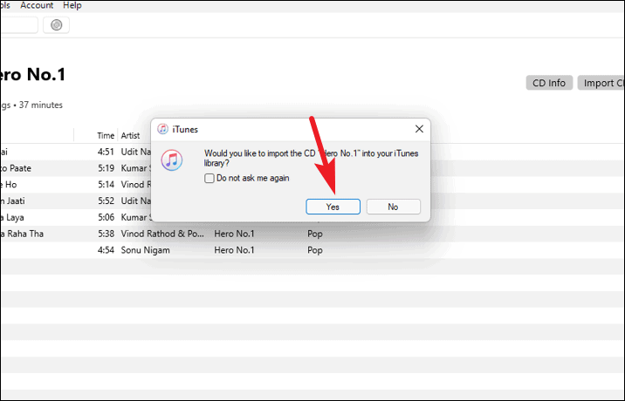Click Vinod Rathod & Po... artist cell
The image size is (625, 401).
coord(162,234)
